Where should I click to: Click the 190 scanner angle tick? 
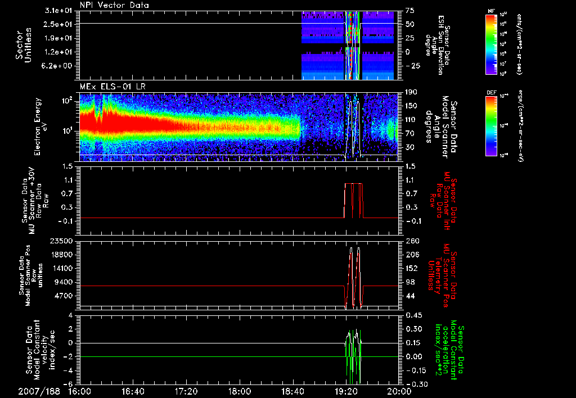[411, 92]
